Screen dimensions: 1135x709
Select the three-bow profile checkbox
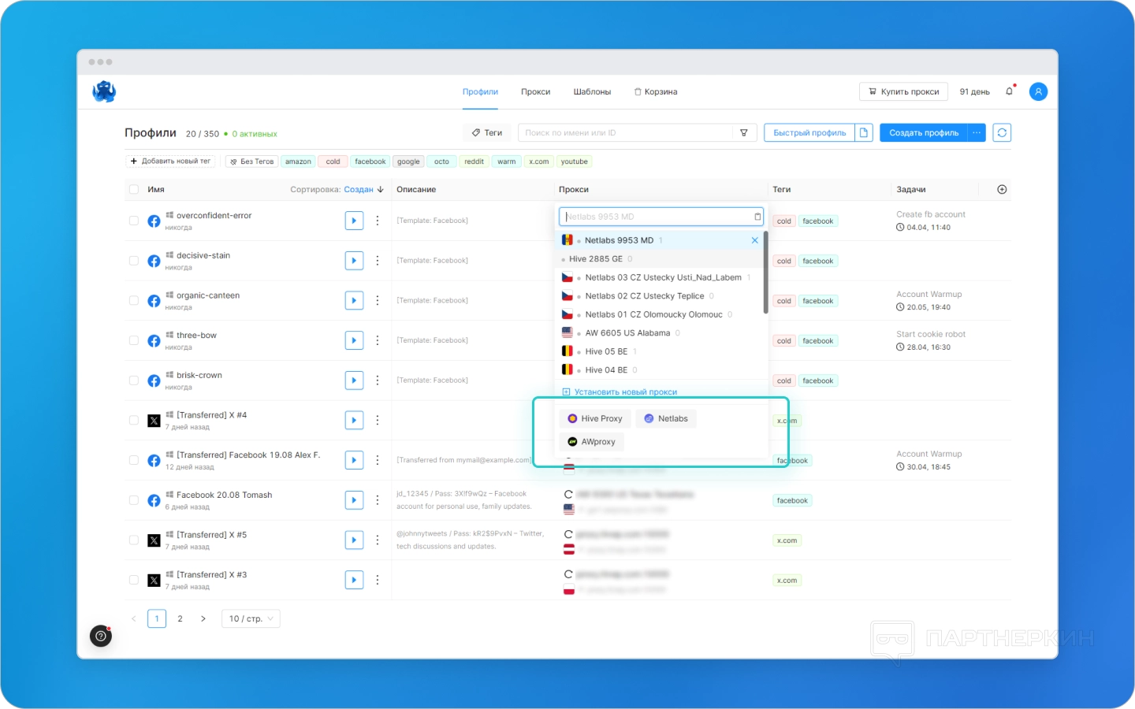pyautogui.click(x=134, y=340)
